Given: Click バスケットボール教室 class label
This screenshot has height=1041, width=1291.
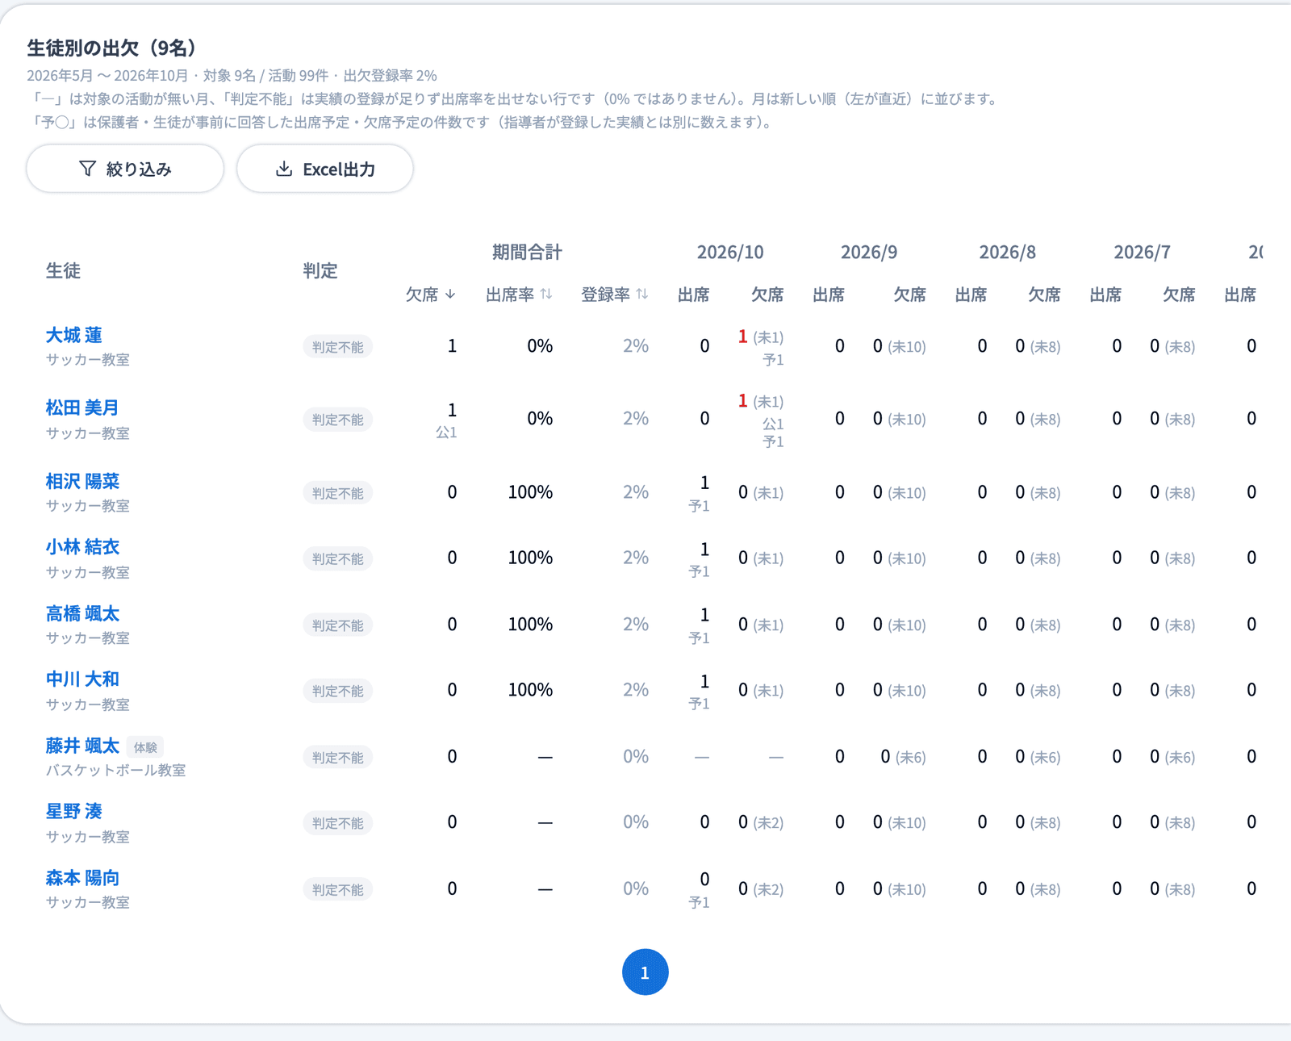Looking at the screenshot, I should tap(115, 770).
